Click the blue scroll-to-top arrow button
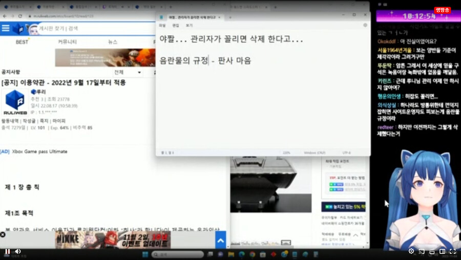461x260 pixels. 220,240
